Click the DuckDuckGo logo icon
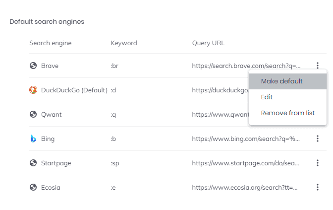This screenshot has width=333, height=210. click(x=33, y=90)
